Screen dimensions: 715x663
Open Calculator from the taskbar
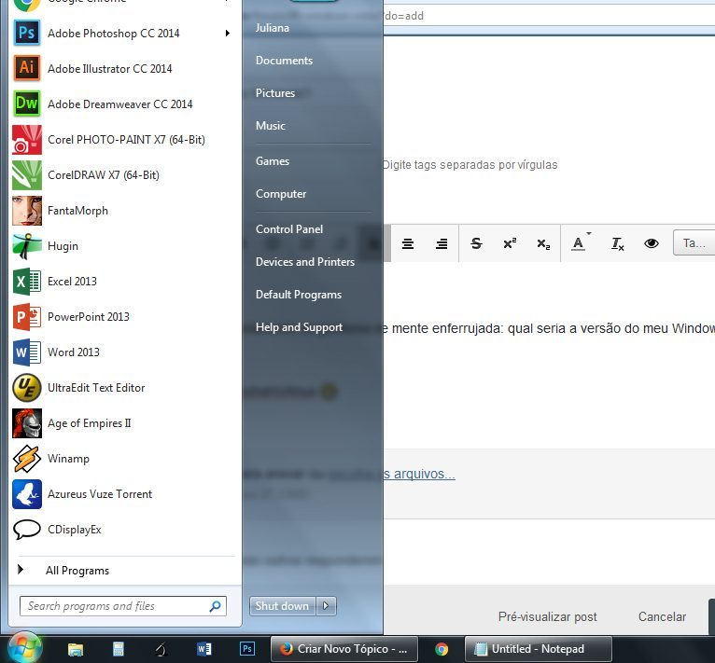click(x=119, y=649)
